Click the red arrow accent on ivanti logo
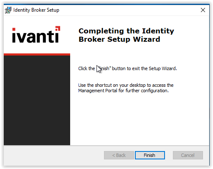This screenshot has width=213, height=169. click(58, 28)
